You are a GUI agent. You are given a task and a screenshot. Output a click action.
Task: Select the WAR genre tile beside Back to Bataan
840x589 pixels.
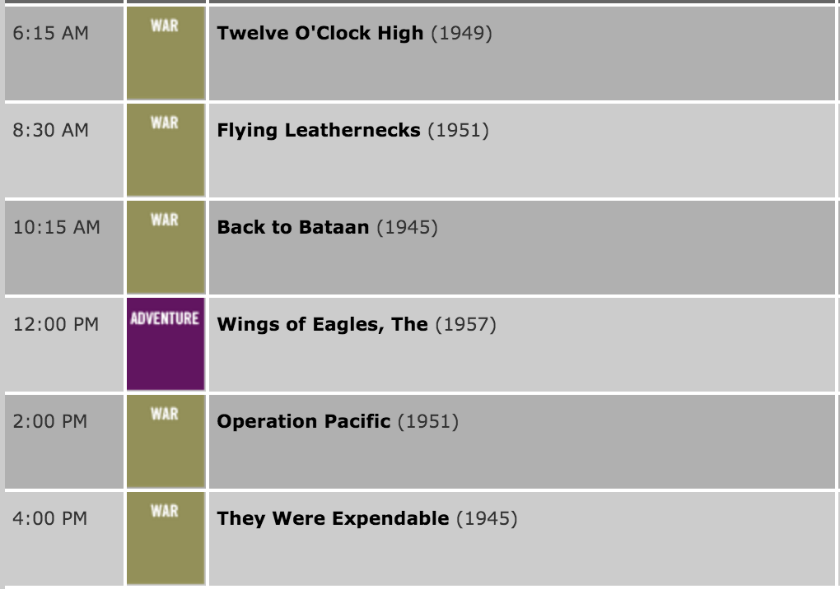(165, 247)
